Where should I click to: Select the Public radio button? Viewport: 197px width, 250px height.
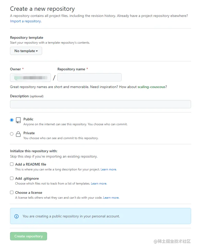(12, 120)
